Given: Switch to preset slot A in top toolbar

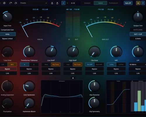Looking at the screenshot, I should (63, 3).
